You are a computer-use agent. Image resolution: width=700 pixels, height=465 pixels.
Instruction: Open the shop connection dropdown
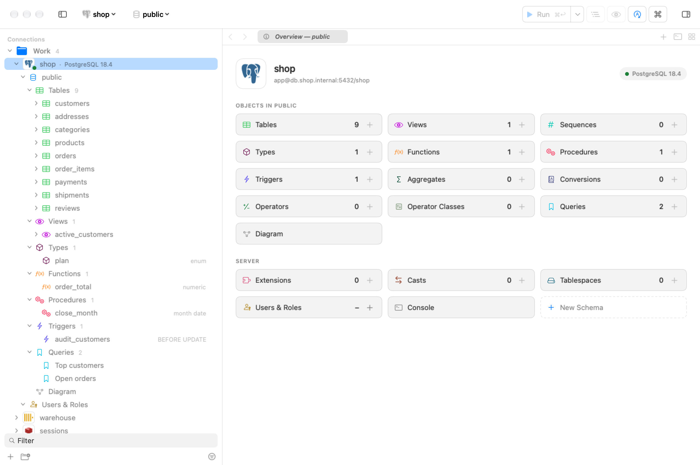pyautogui.click(x=99, y=14)
